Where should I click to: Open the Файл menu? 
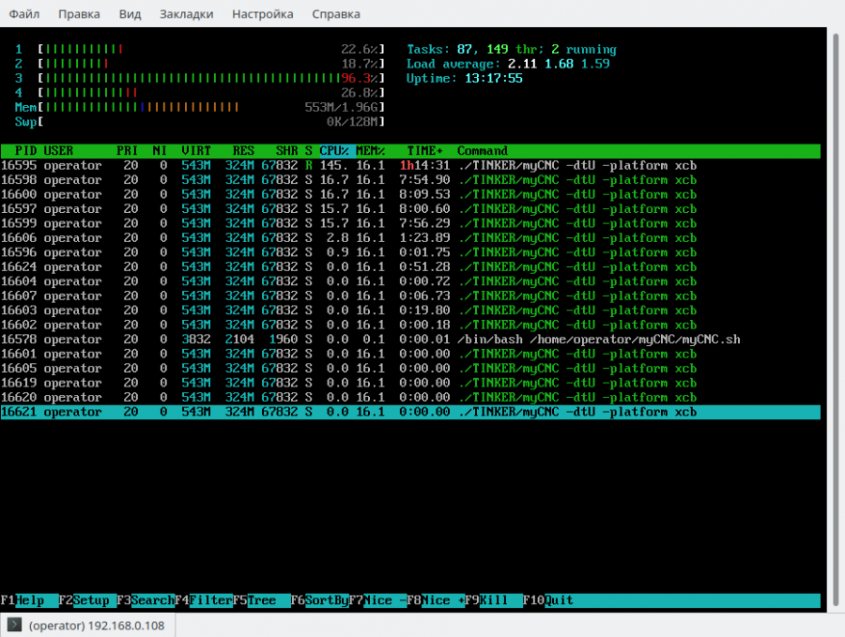tap(24, 14)
